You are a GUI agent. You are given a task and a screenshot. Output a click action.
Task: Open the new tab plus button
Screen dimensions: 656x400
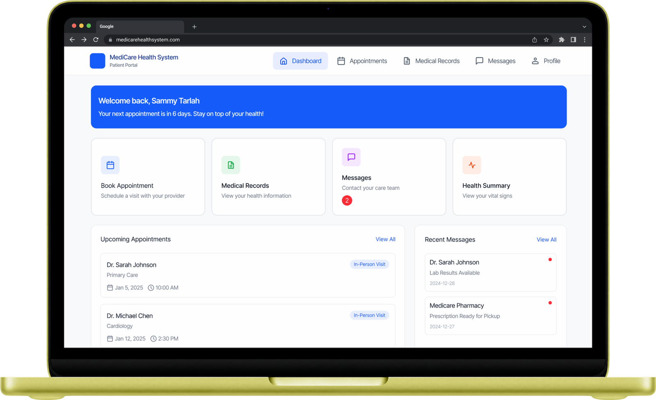click(x=194, y=27)
